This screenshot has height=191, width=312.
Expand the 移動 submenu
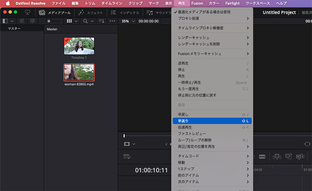point(212,163)
